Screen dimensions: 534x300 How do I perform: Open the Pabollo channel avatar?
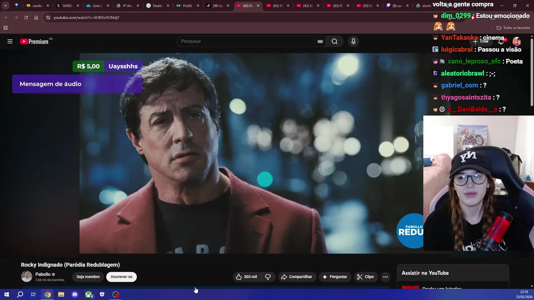pos(27,277)
